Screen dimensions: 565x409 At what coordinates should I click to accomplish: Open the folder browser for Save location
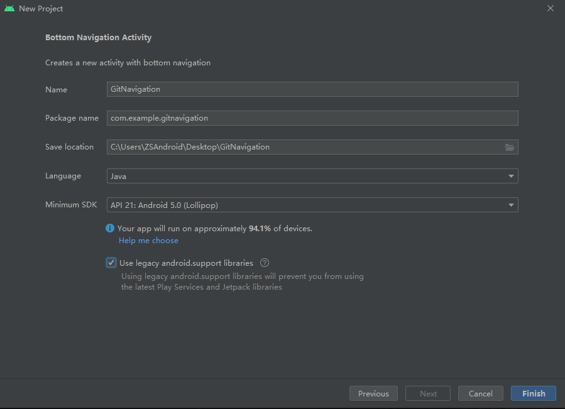click(510, 146)
